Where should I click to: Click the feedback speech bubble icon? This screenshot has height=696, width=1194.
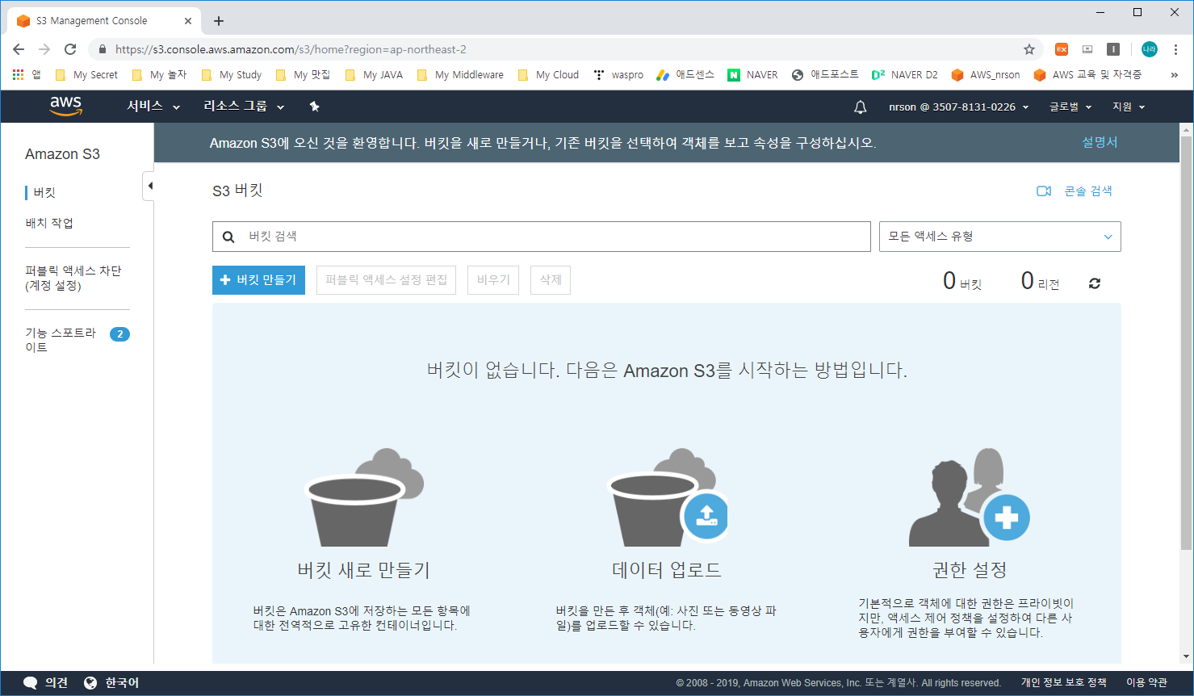point(30,683)
